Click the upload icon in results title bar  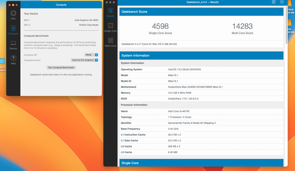(282, 2)
